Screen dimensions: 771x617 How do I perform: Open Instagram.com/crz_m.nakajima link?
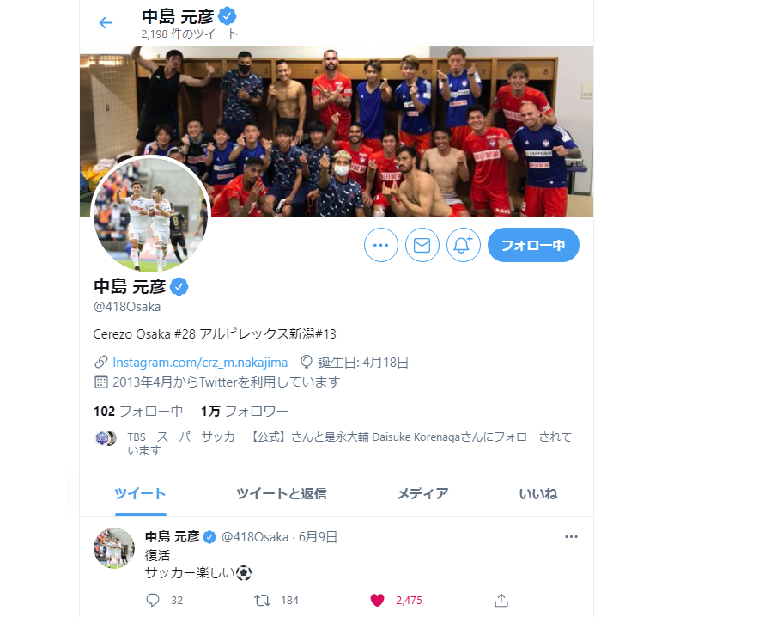(200, 363)
